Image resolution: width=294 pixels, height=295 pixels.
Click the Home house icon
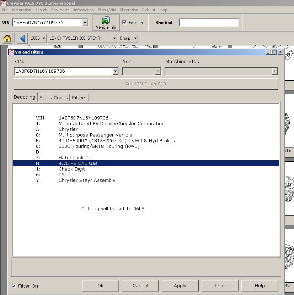[x=7, y=38]
